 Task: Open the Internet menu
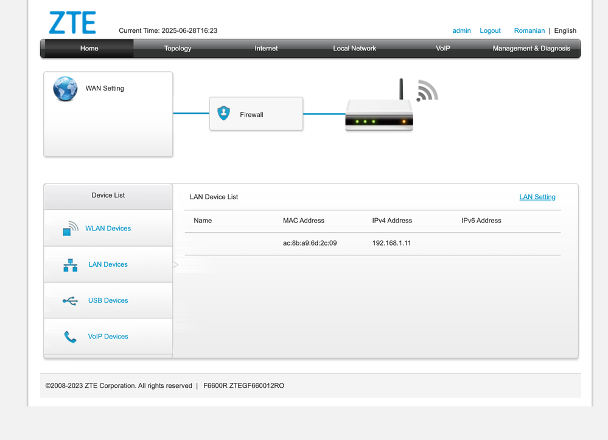pos(266,49)
